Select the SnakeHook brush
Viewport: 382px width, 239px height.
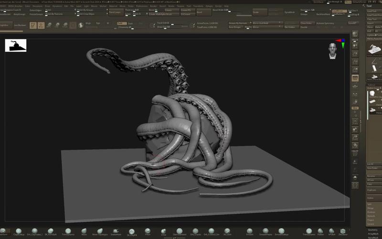[116, 231]
